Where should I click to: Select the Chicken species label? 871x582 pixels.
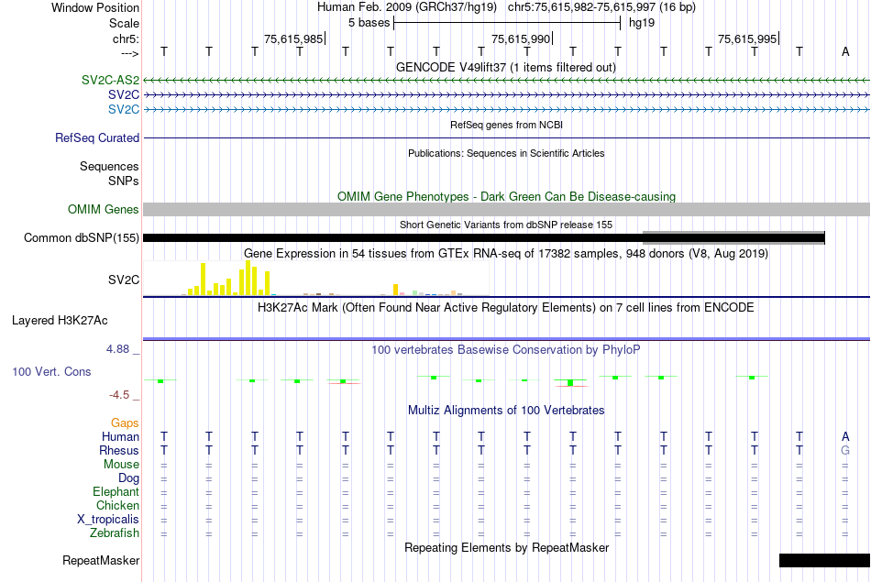pos(117,505)
